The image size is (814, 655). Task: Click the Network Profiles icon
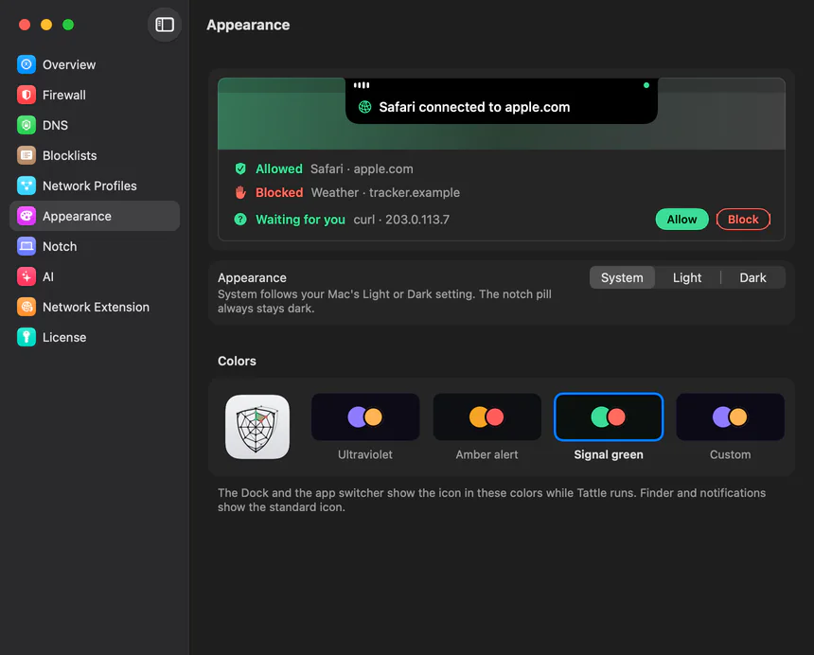point(27,186)
